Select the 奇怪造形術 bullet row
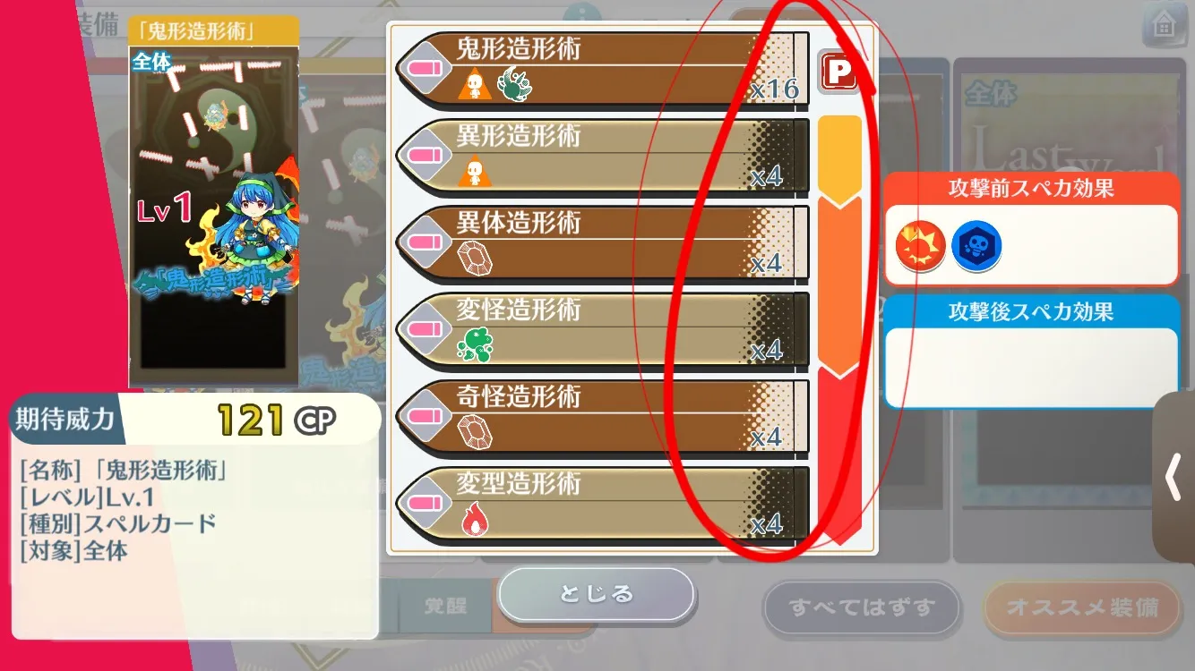The height and width of the screenshot is (671, 1195). pyautogui.click(x=602, y=418)
